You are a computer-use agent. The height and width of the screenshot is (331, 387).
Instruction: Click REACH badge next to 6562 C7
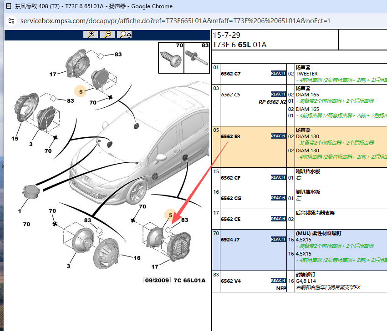click(x=278, y=73)
